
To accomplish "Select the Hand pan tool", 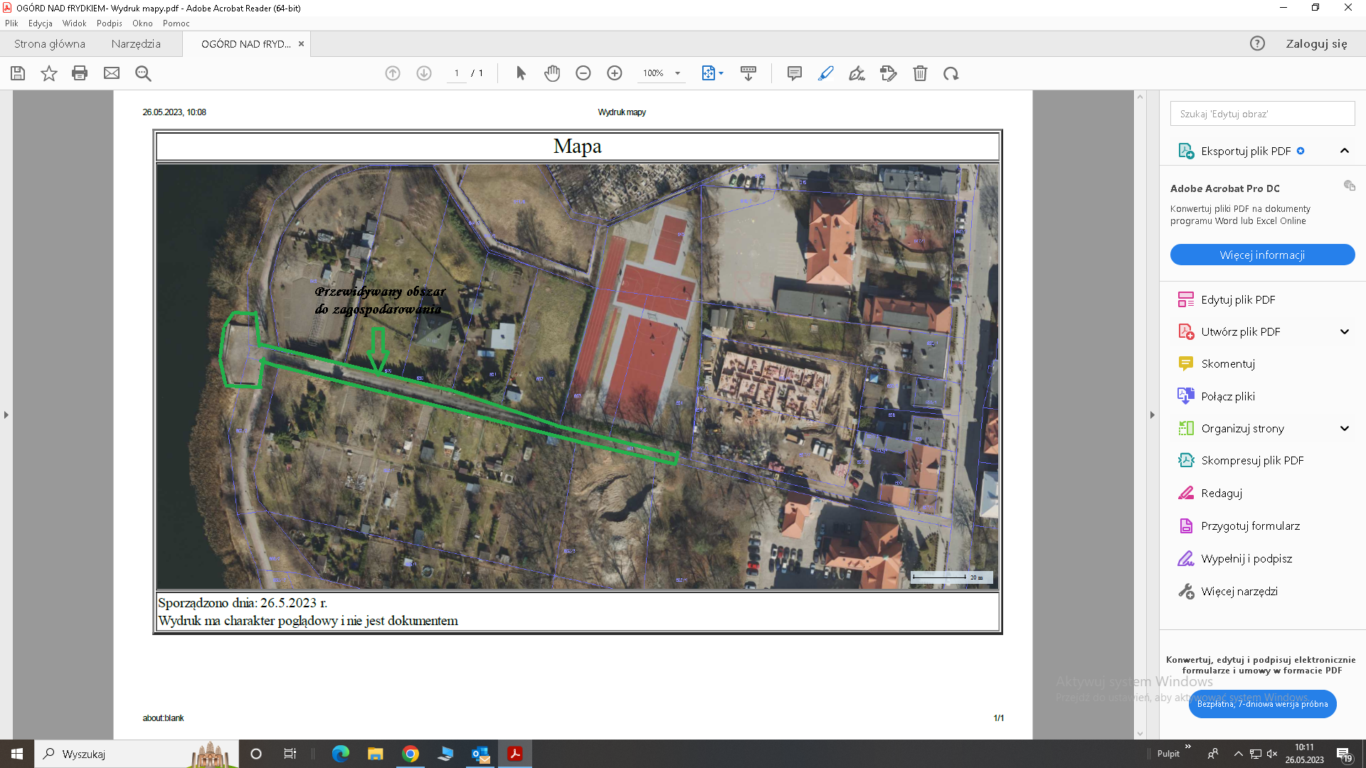I will coord(552,73).
